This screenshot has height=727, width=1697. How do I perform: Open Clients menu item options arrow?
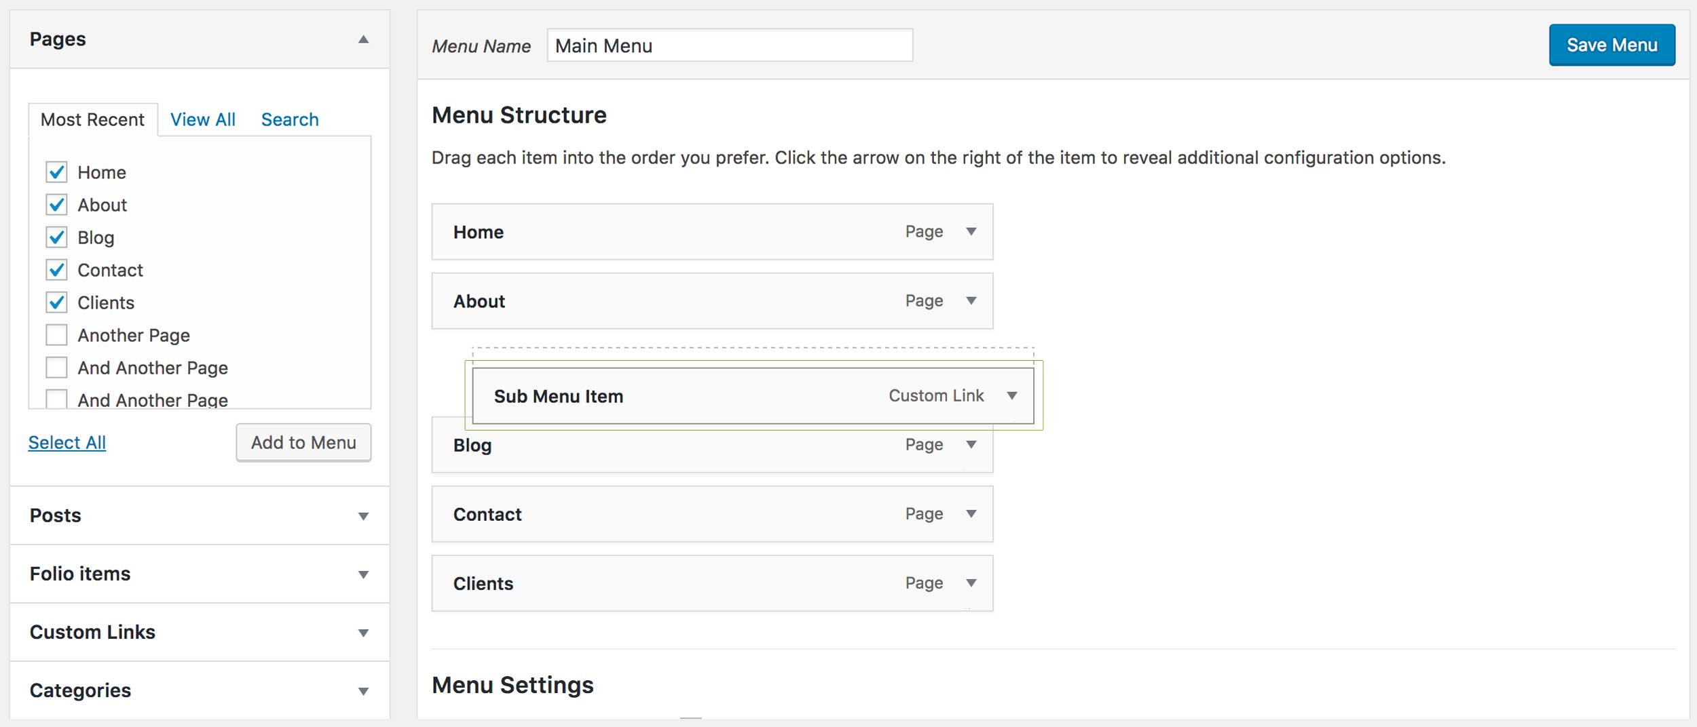point(971,583)
